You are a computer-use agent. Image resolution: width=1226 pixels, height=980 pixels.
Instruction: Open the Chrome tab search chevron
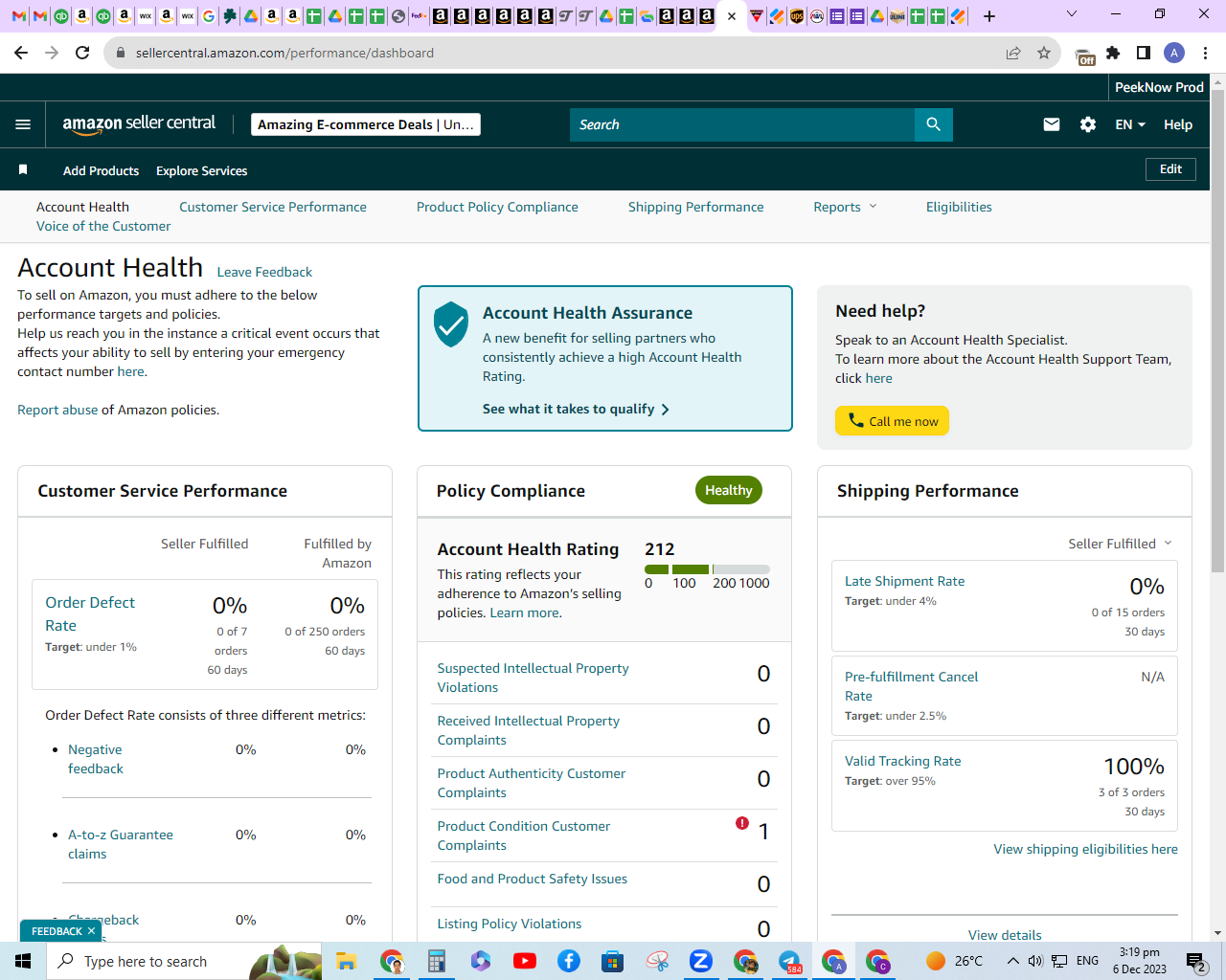click(x=1072, y=14)
